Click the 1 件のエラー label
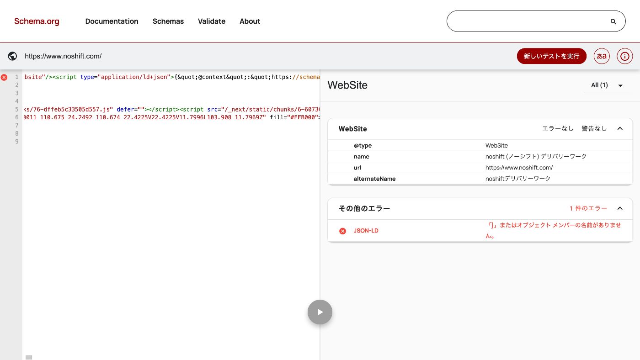 pos(588,208)
